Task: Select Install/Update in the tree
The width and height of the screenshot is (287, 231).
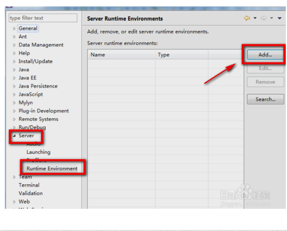Action: click(x=36, y=61)
